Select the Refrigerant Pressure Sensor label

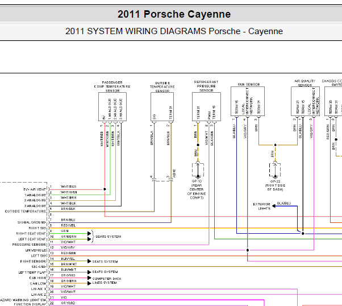(206, 86)
